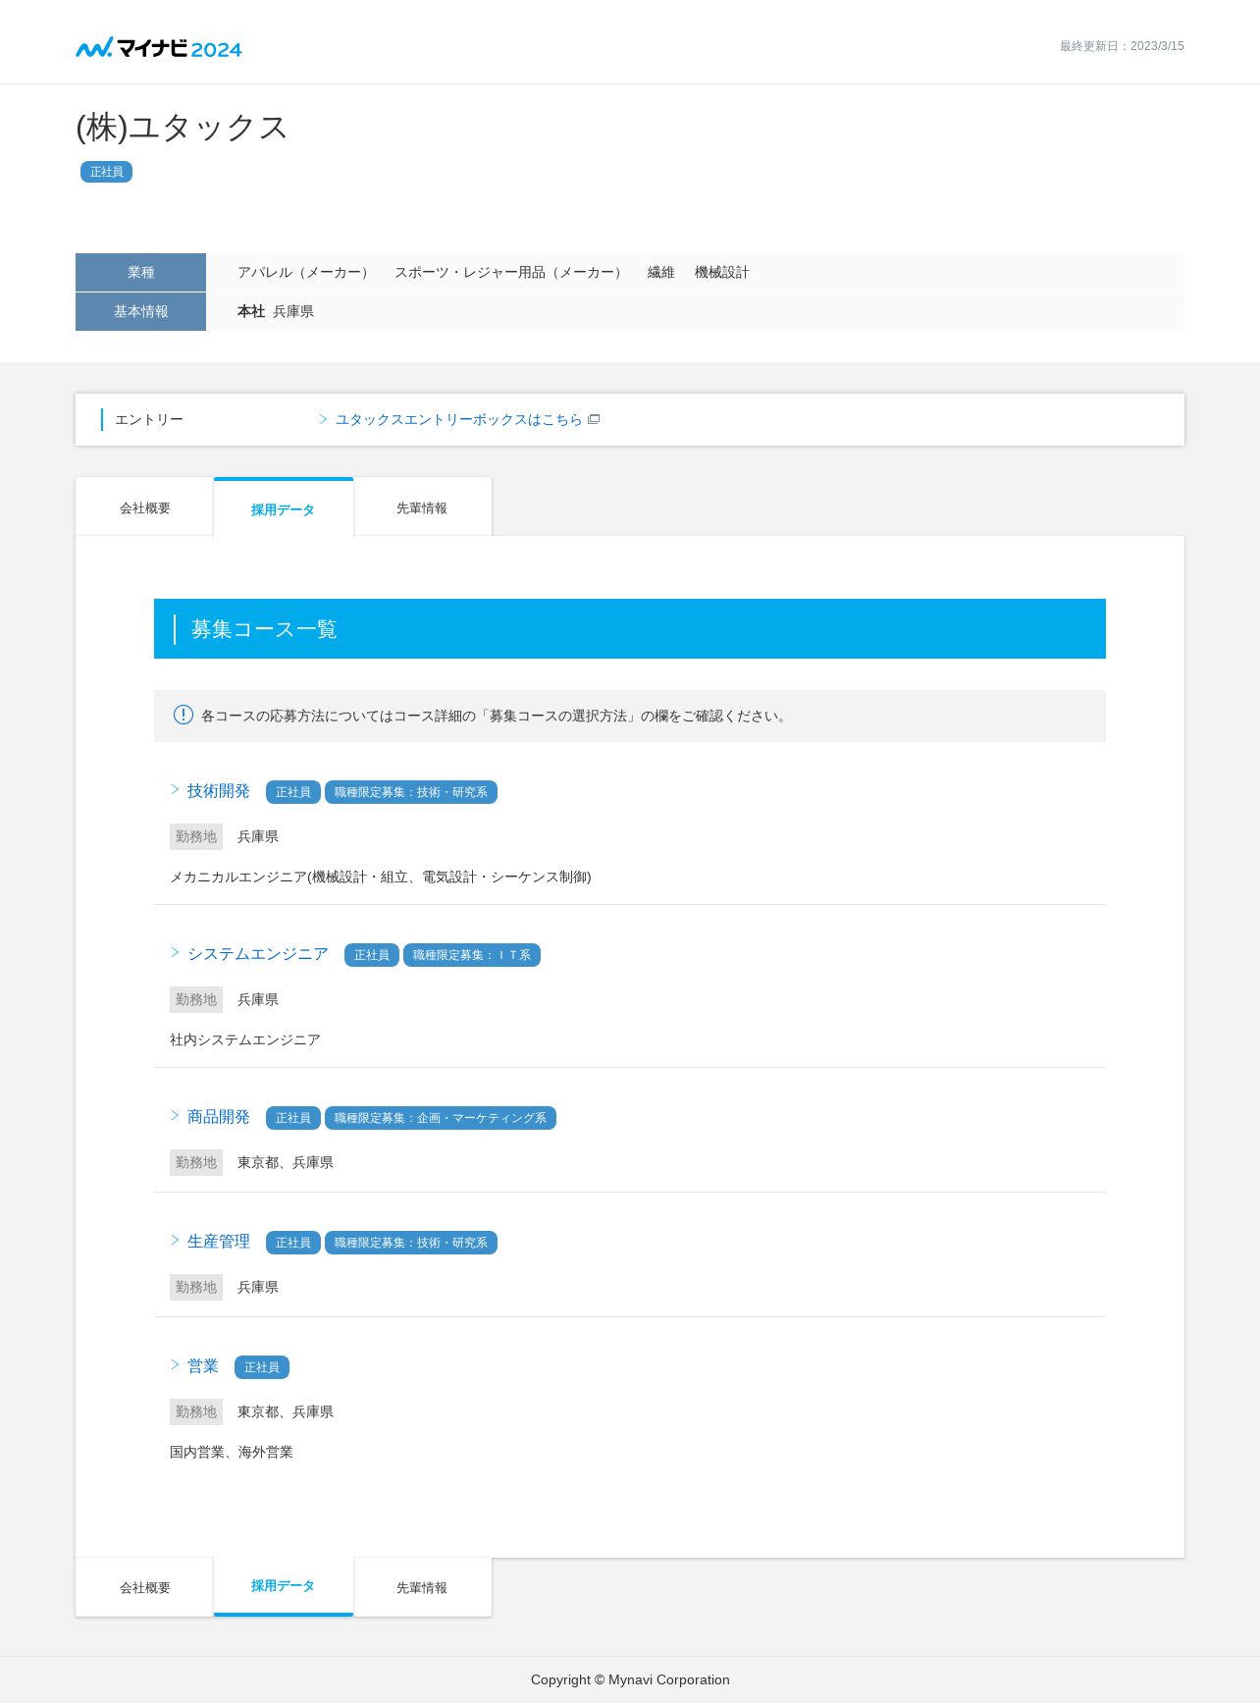Click the 最終更新日：2023/3/15 text
1260x1703 pixels.
(x=1122, y=46)
